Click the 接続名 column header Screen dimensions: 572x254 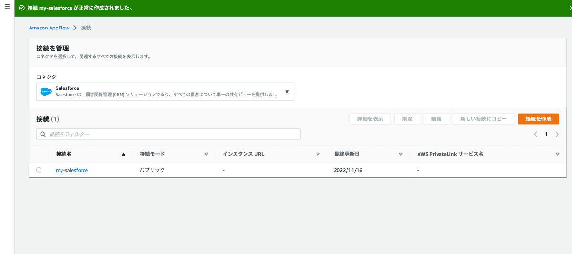point(64,154)
